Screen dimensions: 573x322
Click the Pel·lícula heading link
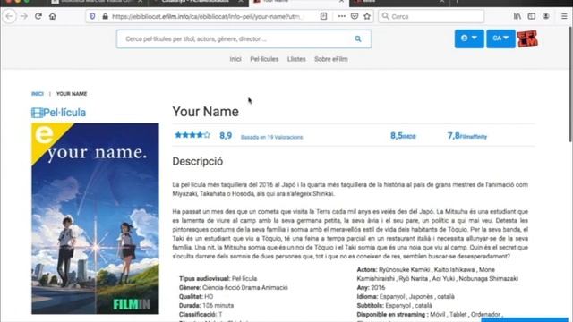click(64, 113)
